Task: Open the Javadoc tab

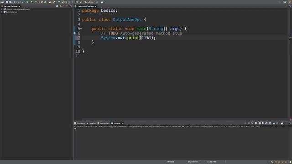Action: pyautogui.click(x=91, y=123)
